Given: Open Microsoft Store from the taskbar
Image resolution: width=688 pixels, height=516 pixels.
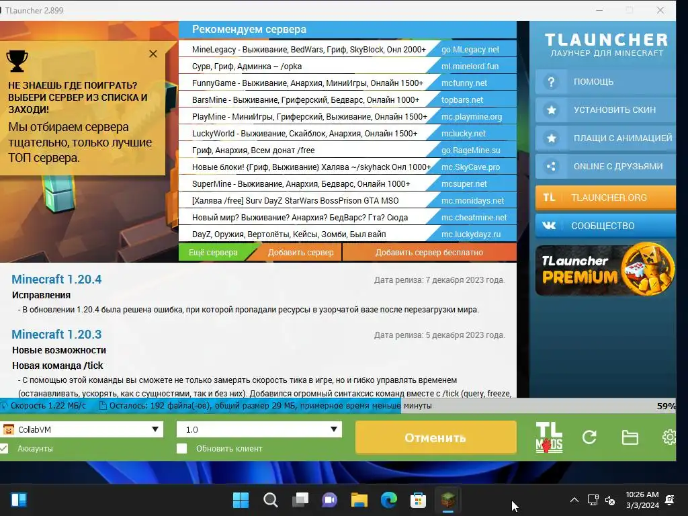Looking at the screenshot, I should [418, 500].
